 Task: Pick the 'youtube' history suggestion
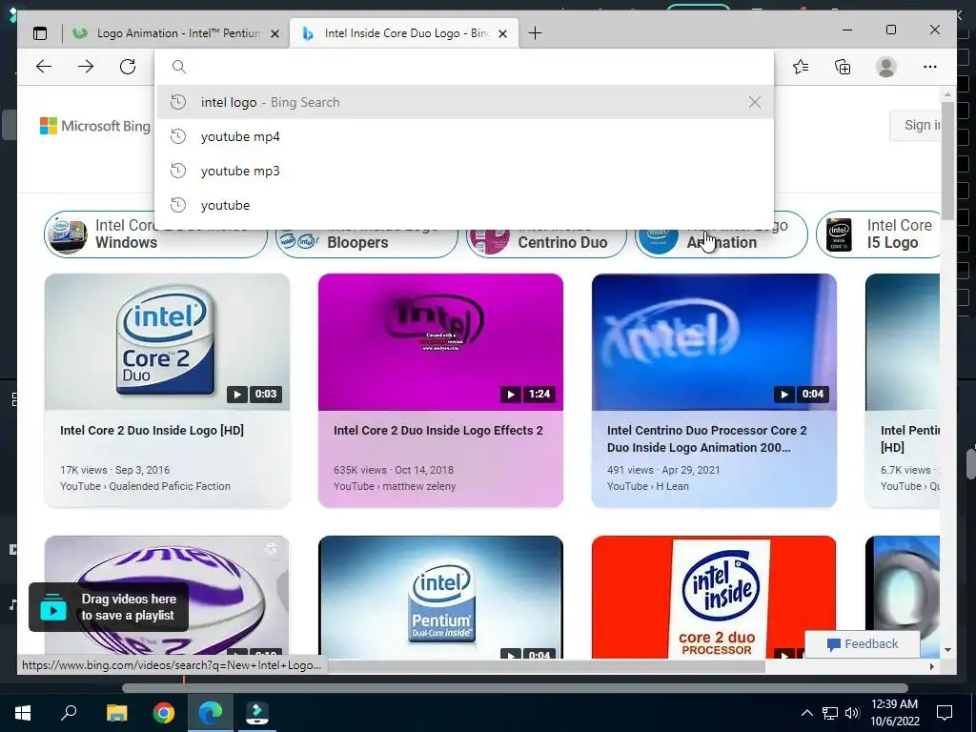[464, 205]
